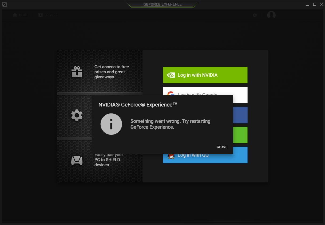Image resolution: width=325 pixels, height=225 pixels.
Task: Open the HOME tab
Action: (21, 15)
